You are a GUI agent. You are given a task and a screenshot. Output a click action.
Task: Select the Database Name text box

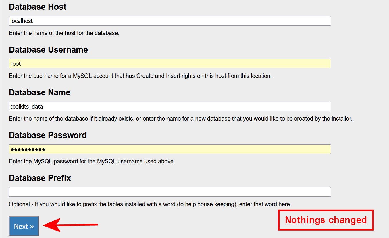170,107
